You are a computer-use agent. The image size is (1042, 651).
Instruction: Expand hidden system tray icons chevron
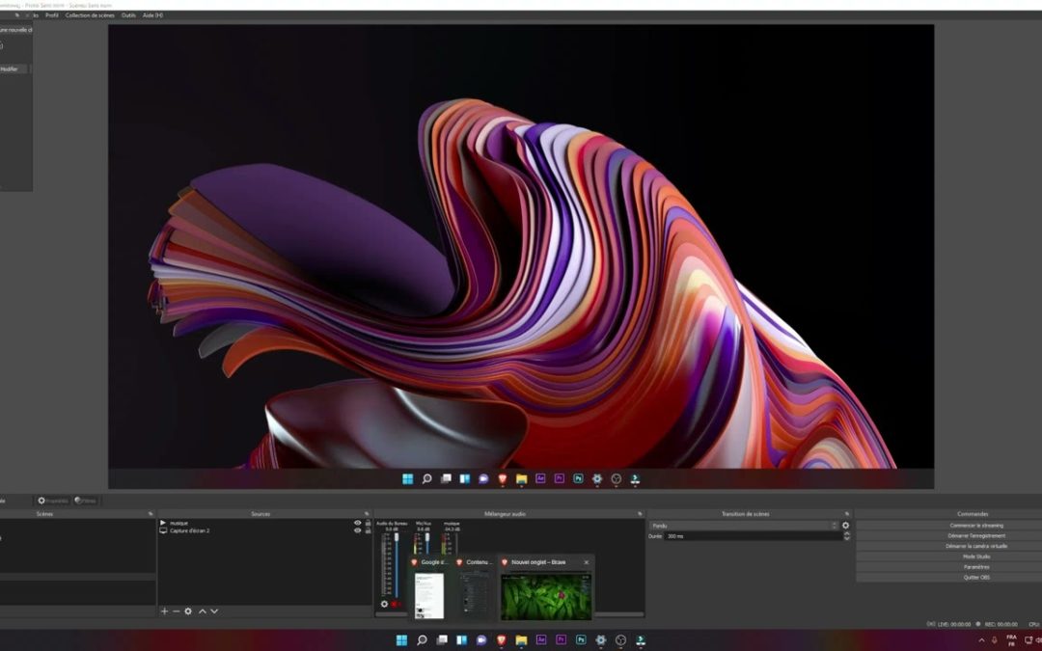coord(981,640)
